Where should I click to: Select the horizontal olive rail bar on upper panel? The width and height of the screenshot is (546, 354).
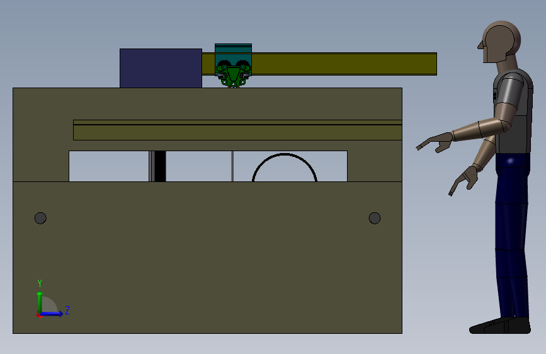click(x=237, y=130)
